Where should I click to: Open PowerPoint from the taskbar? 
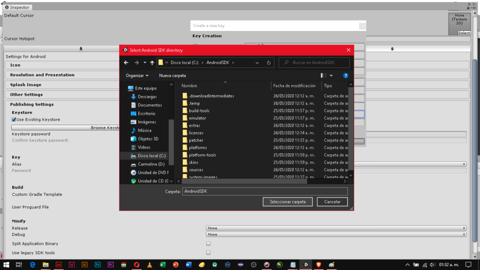(176, 265)
